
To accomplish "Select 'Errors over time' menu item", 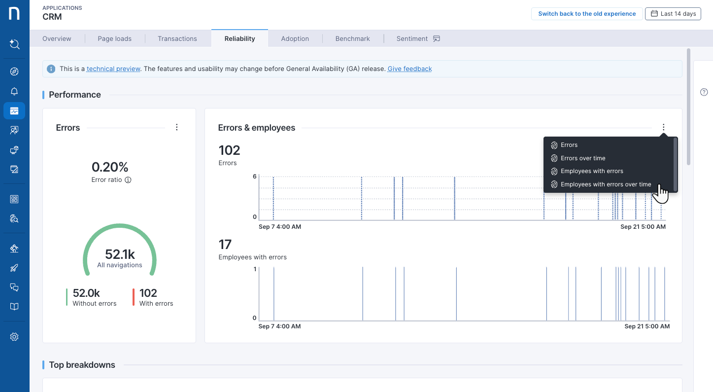I will tap(582, 158).
